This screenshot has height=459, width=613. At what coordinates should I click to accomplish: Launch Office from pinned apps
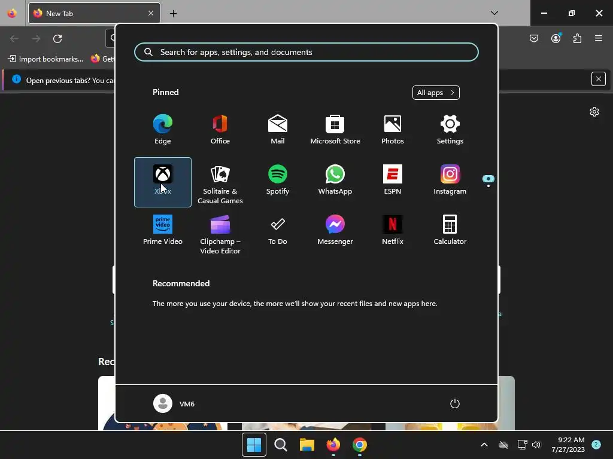(x=220, y=130)
